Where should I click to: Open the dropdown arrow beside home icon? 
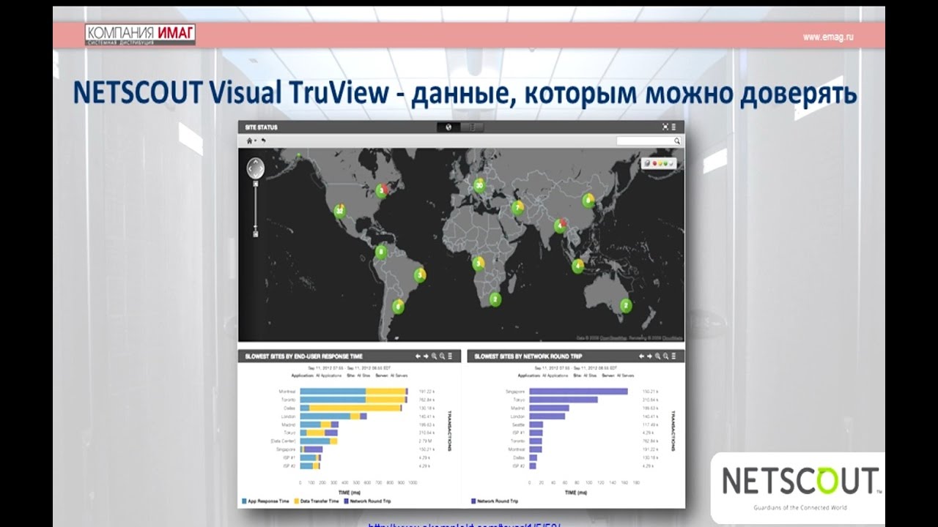pos(256,141)
